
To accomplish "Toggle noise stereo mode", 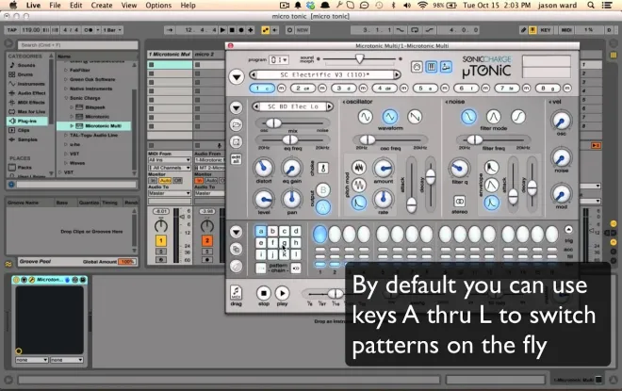I will click(459, 202).
